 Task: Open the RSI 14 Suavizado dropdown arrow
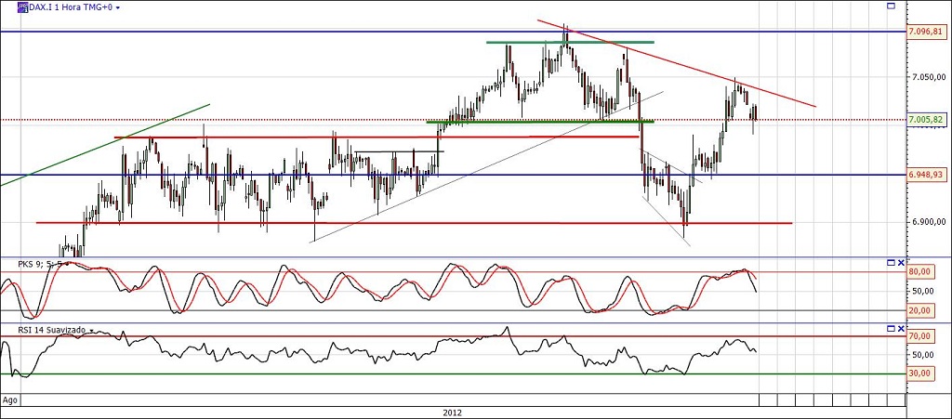92,331
